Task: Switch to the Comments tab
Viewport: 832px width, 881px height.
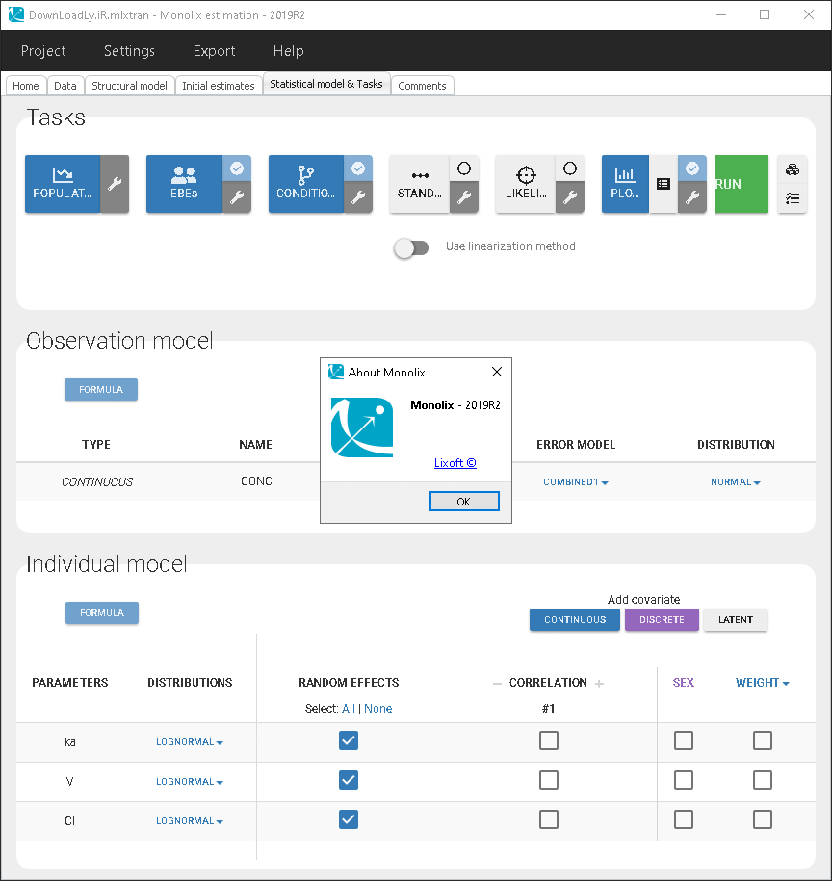Action: [422, 86]
